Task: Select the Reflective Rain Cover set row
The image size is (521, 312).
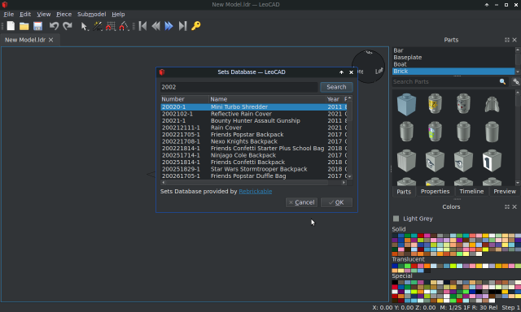Action: point(254,114)
